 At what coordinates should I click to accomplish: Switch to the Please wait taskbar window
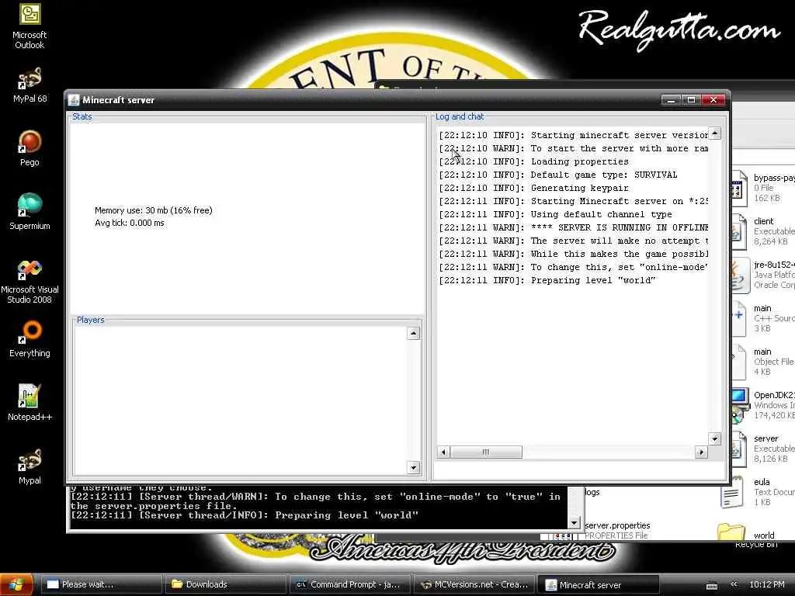coord(101,584)
